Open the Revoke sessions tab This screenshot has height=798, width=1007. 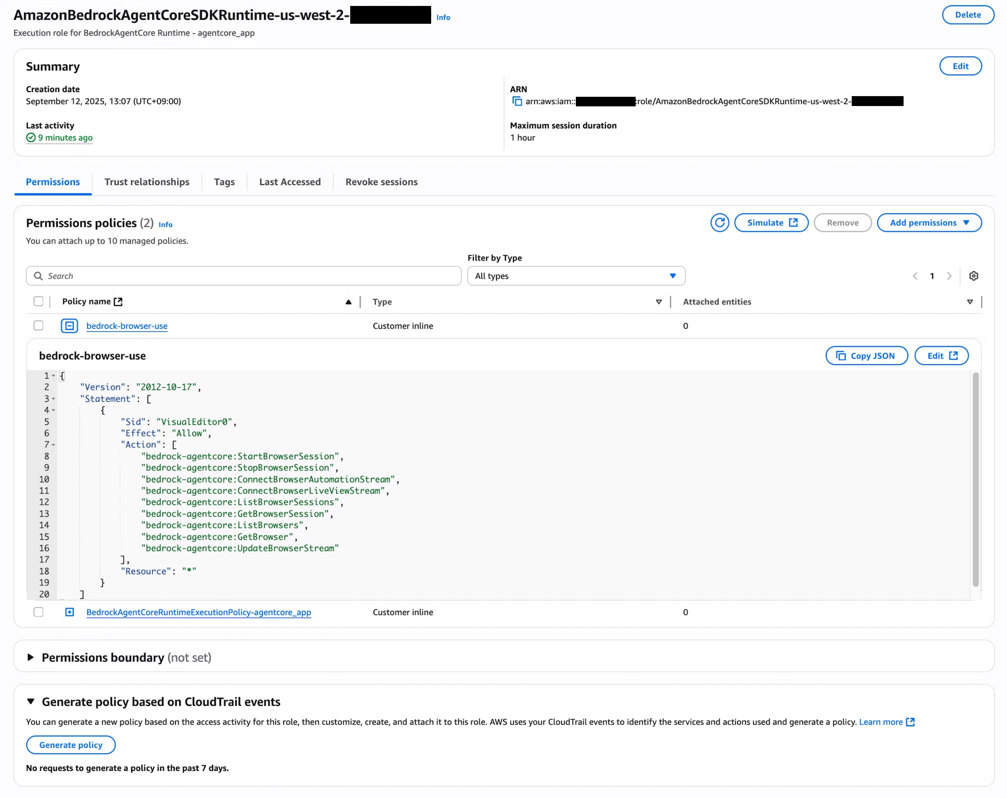click(382, 182)
